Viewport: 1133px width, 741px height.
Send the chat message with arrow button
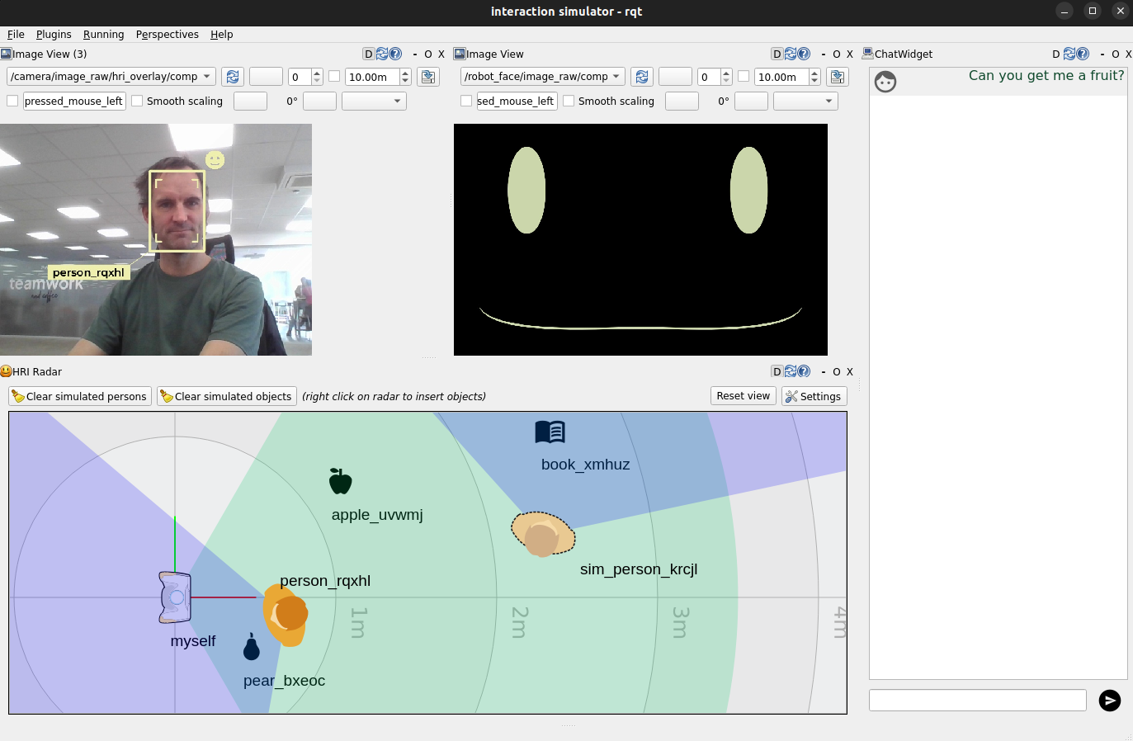pyautogui.click(x=1109, y=701)
